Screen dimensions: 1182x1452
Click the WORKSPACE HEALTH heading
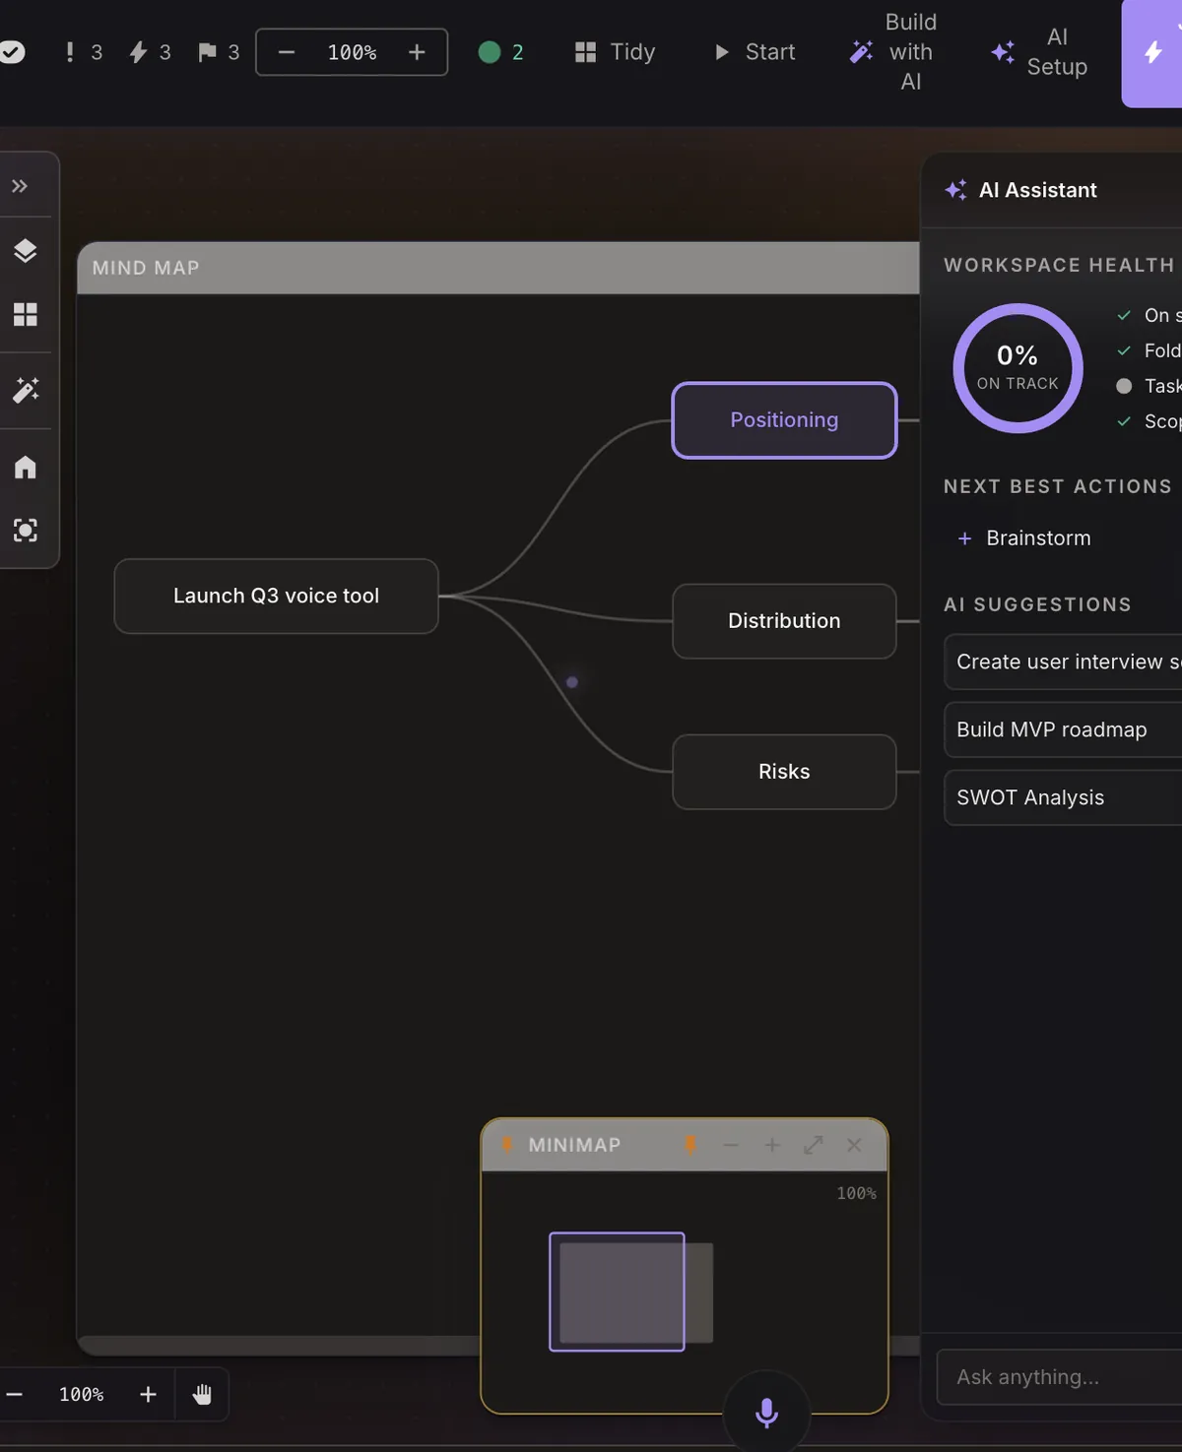(1059, 266)
